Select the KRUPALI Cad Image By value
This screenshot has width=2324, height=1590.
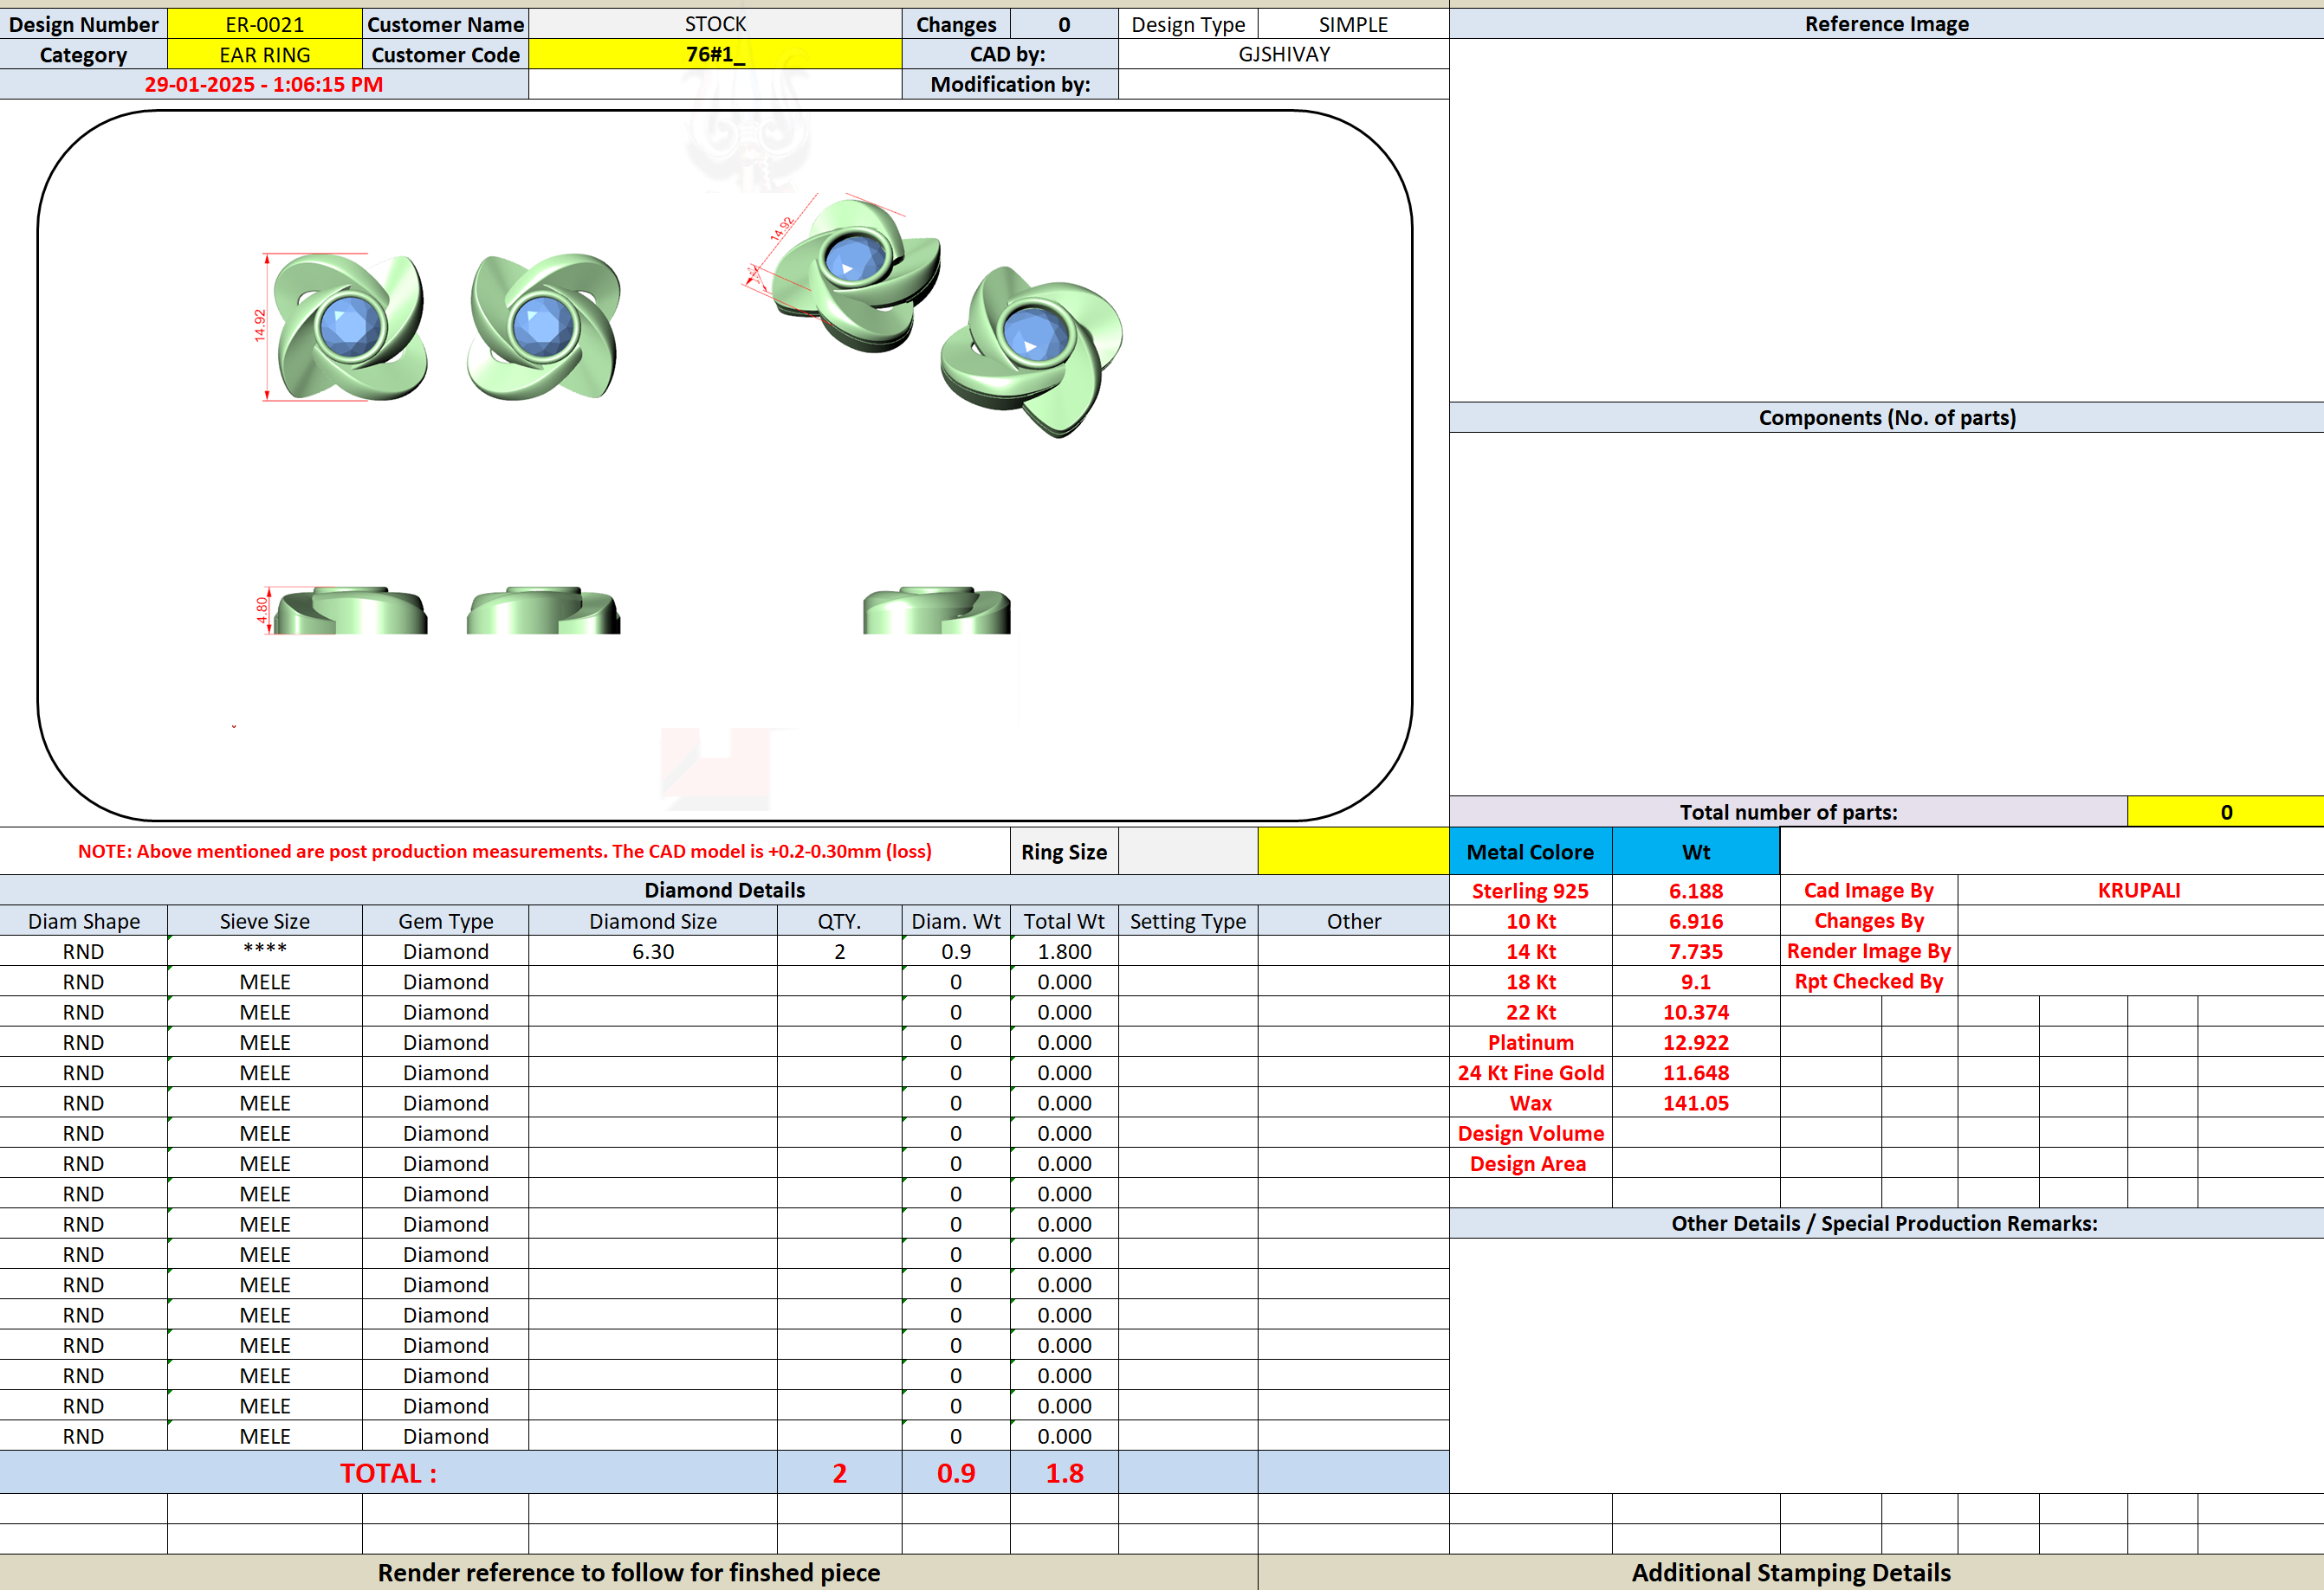click(2139, 891)
